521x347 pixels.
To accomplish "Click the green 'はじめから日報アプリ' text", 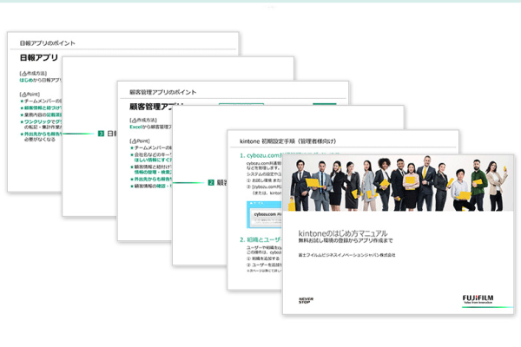I will coord(39,80).
